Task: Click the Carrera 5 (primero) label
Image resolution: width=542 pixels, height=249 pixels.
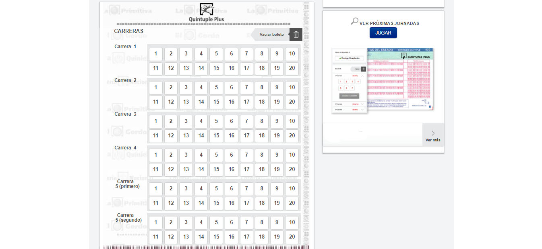Action: point(128,184)
